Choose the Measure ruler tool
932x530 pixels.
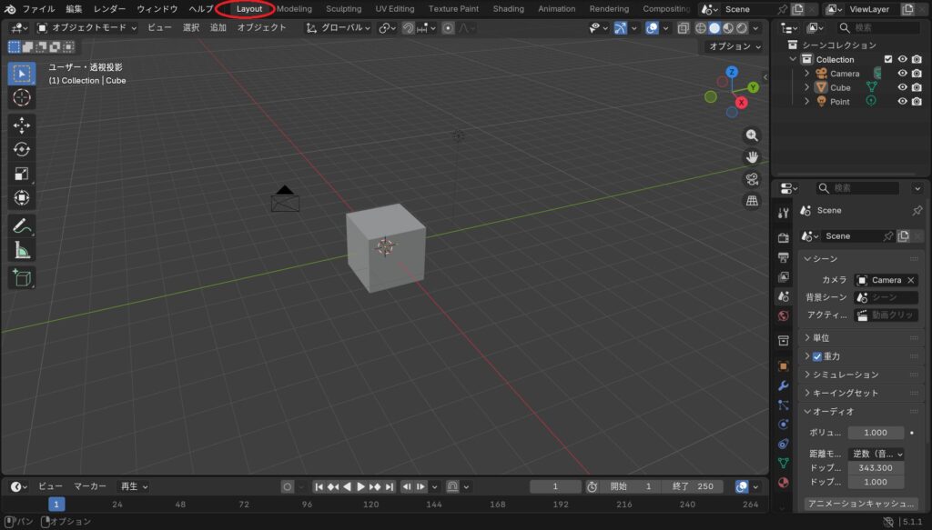tap(22, 249)
